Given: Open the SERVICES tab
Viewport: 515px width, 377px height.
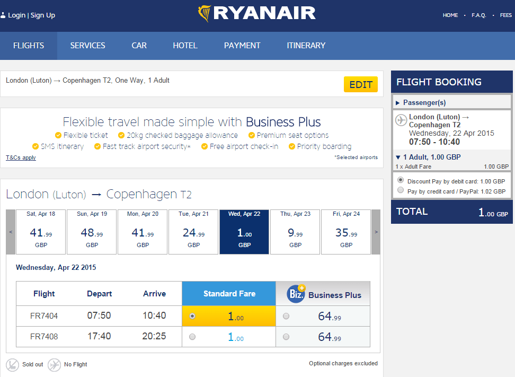Looking at the screenshot, I should point(88,46).
